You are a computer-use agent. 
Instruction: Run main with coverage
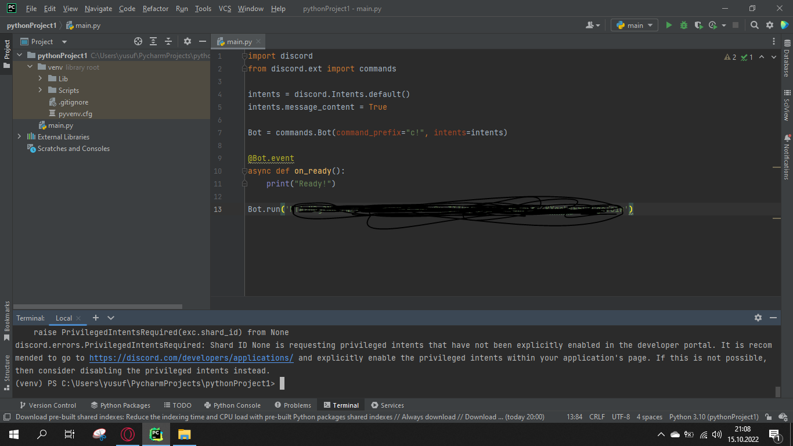point(698,25)
